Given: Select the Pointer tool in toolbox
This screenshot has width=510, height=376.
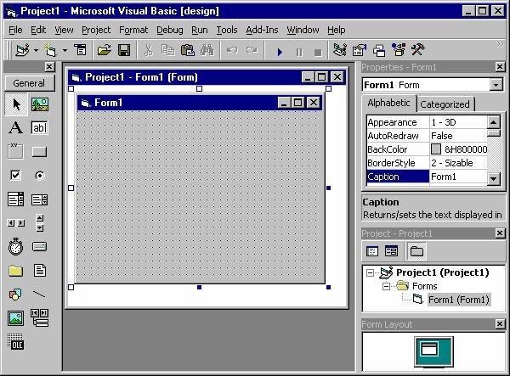Looking at the screenshot, I should point(16,104).
